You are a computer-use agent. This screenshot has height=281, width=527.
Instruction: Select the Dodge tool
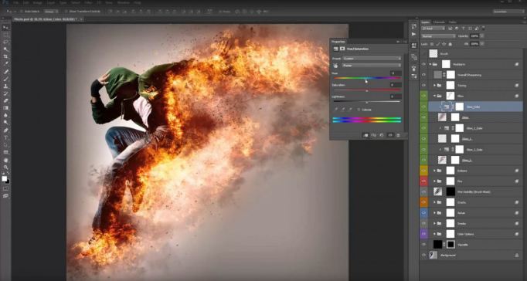tap(5, 123)
